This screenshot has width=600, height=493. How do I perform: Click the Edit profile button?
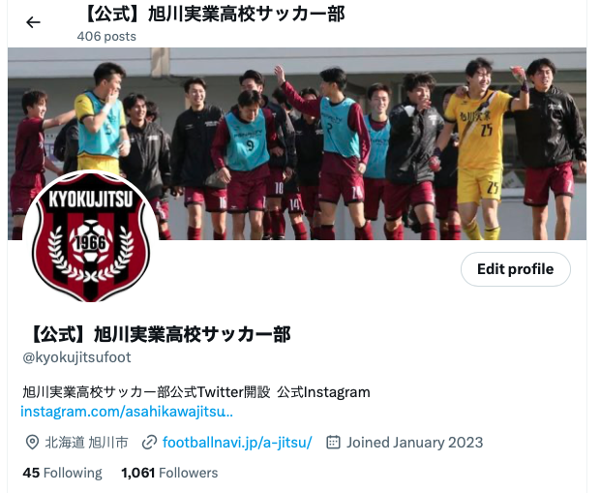point(516,269)
